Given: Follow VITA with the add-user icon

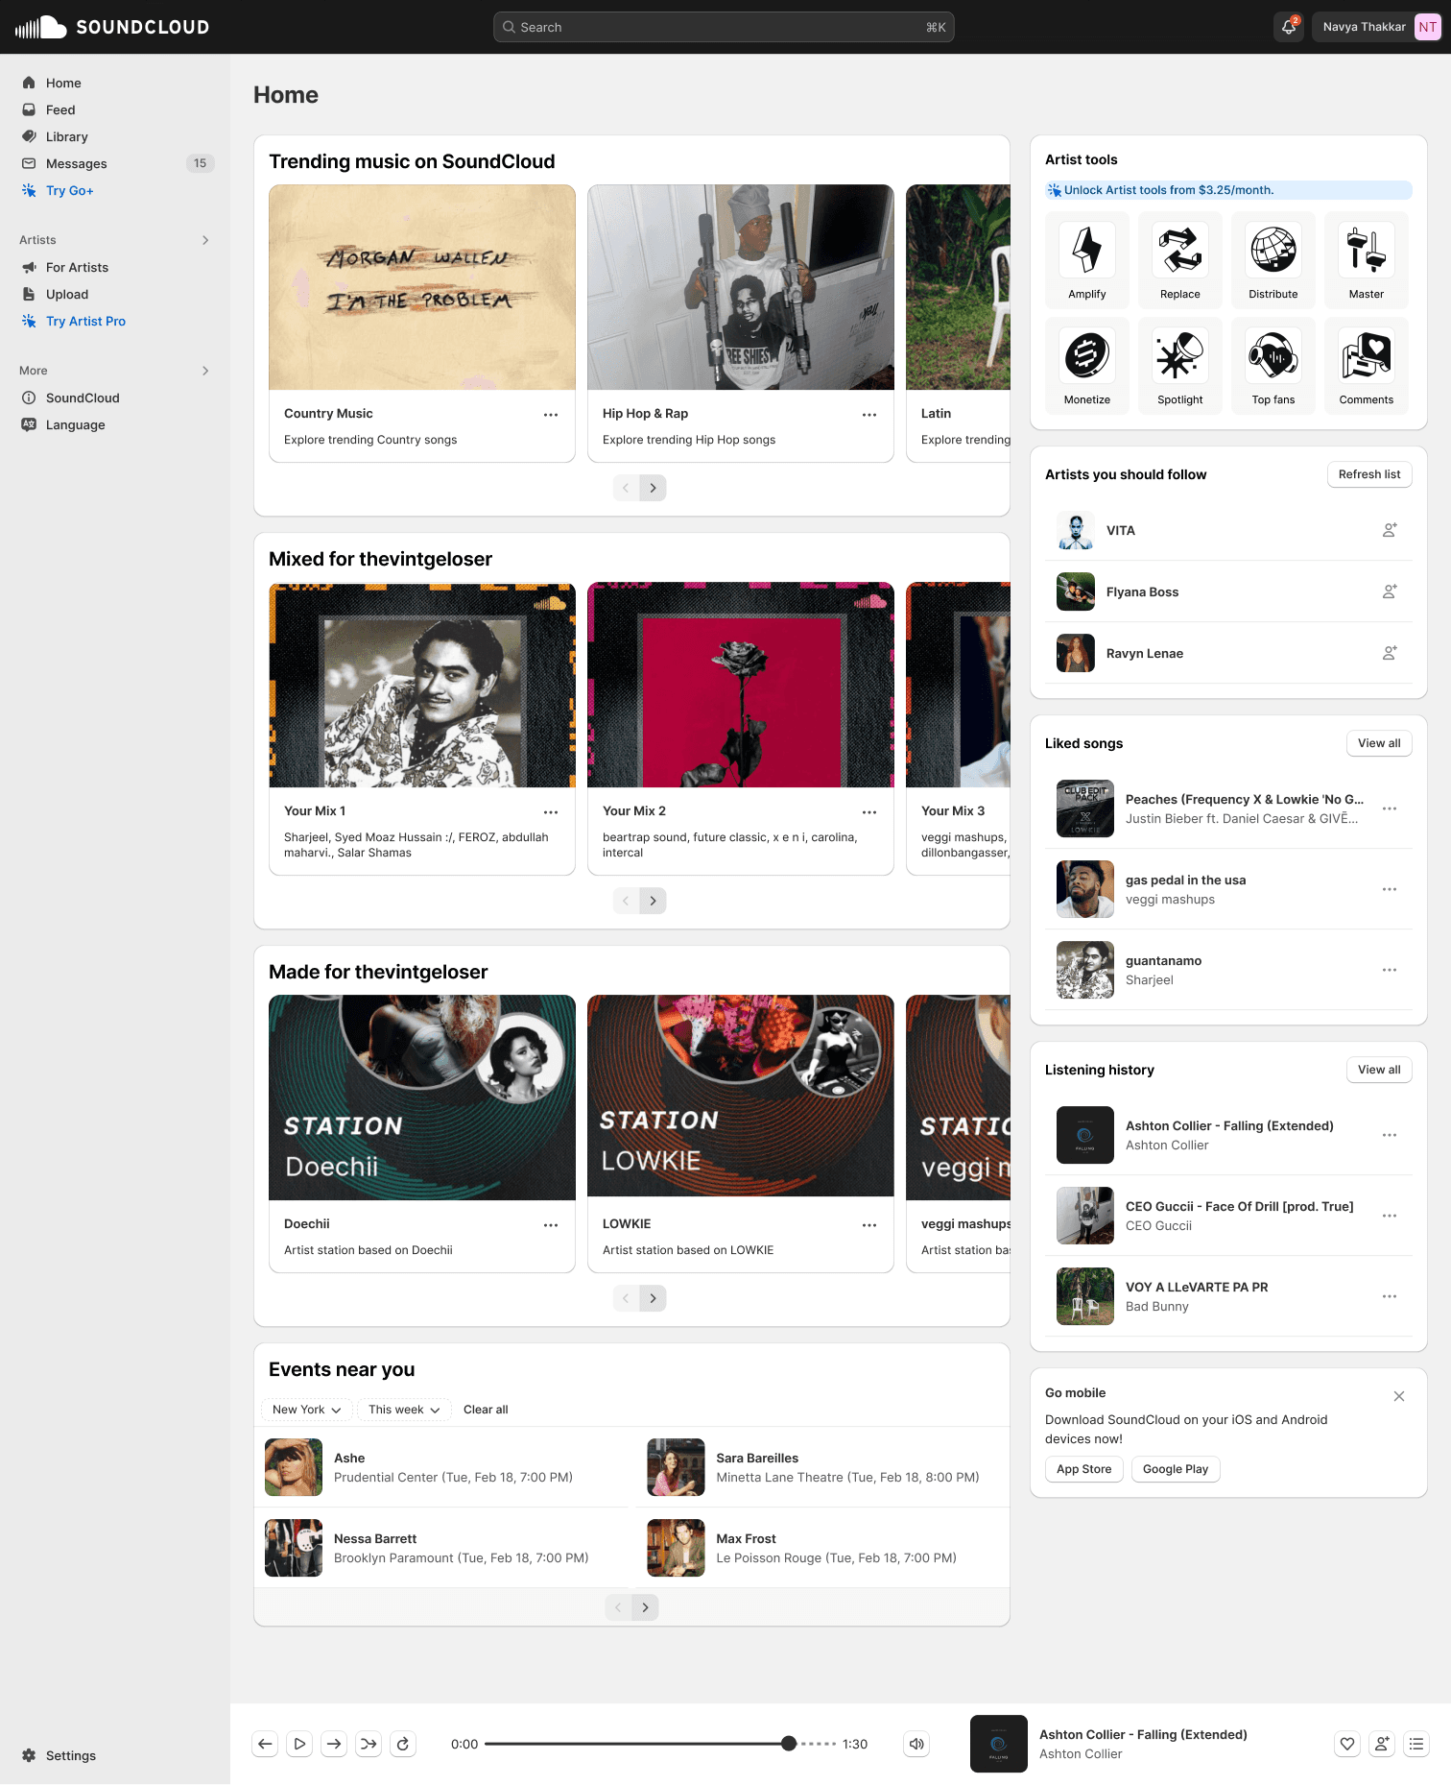Looking at the screenshot, I should [1389, 530].
